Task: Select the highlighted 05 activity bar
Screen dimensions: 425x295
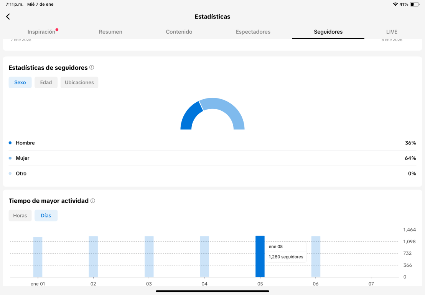Action: point(260,256)
